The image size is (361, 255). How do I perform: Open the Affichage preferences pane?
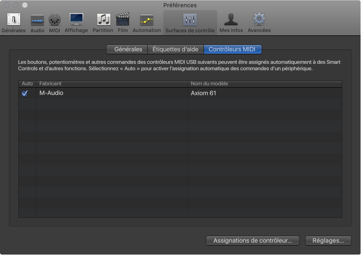(x=76, y=23)
